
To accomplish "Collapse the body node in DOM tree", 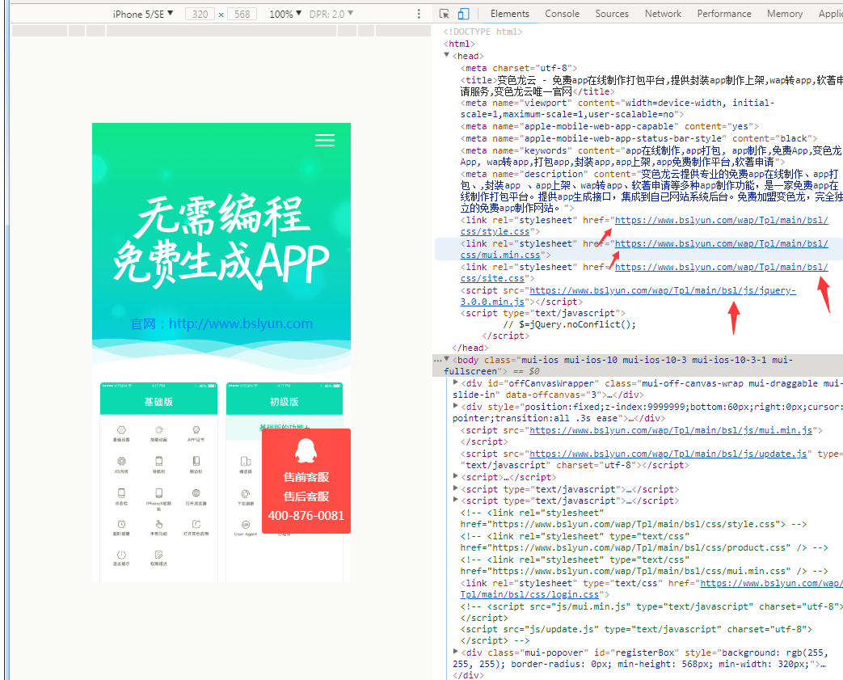I will coord(447,359).
